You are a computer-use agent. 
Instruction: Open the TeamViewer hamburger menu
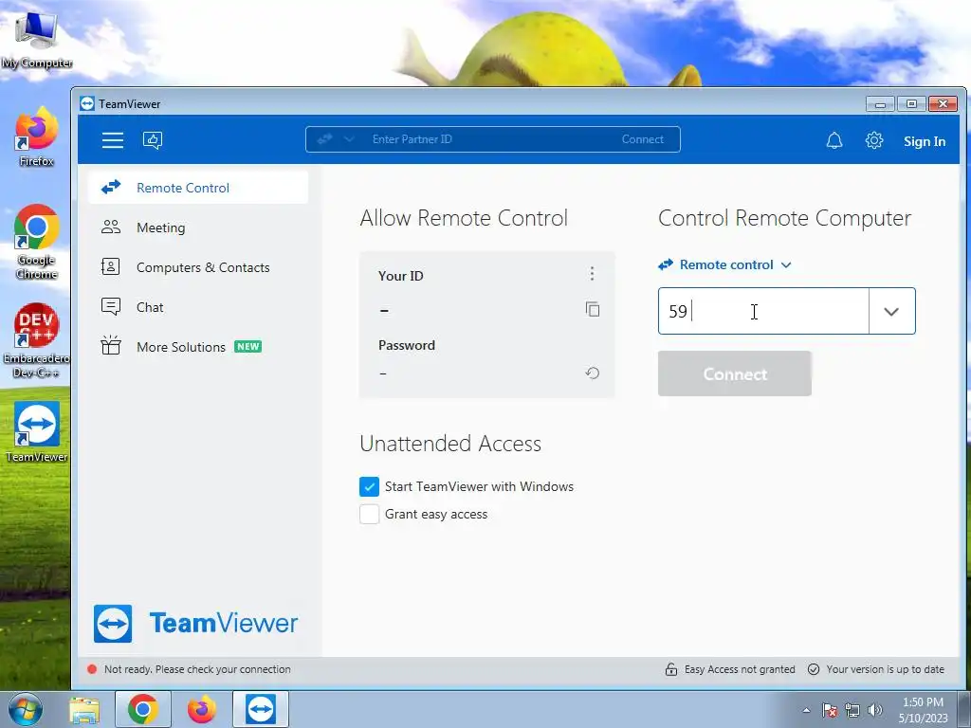pos(112,140)
